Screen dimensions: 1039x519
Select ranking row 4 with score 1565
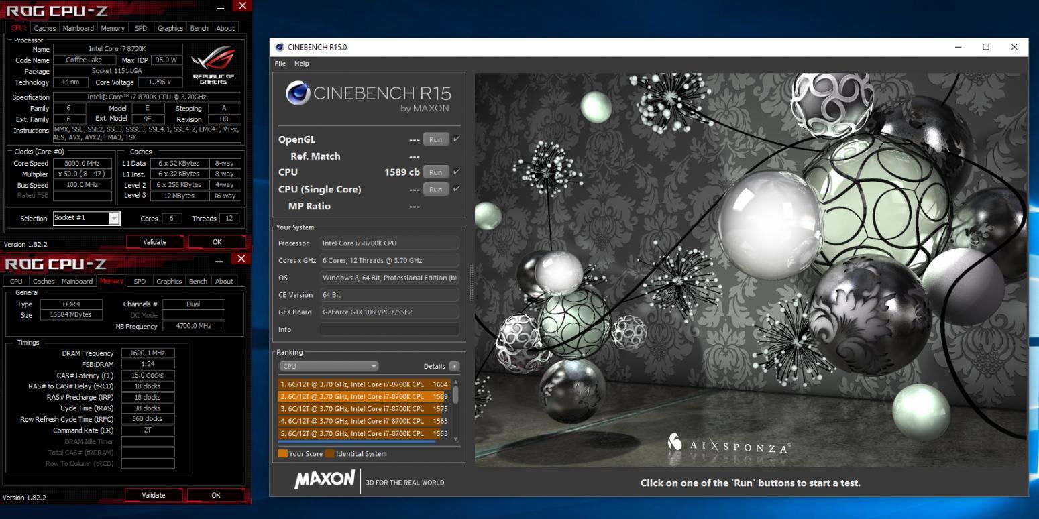[365, 421]
